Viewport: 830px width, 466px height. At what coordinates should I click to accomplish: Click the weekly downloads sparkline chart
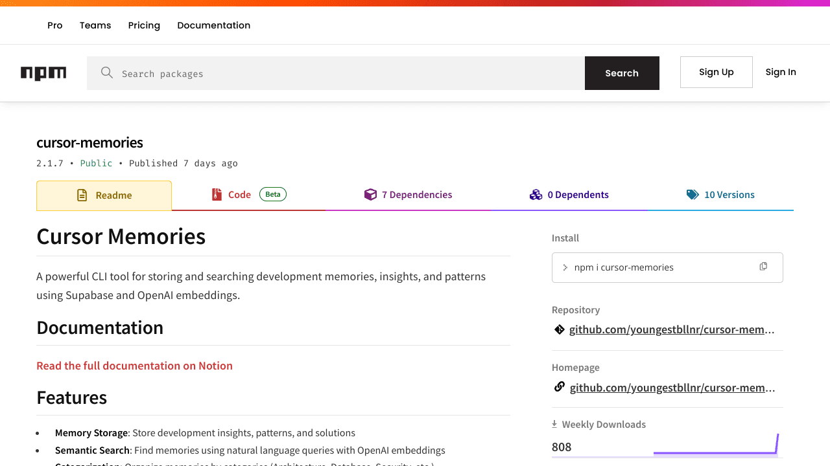(x=716, y=445)
